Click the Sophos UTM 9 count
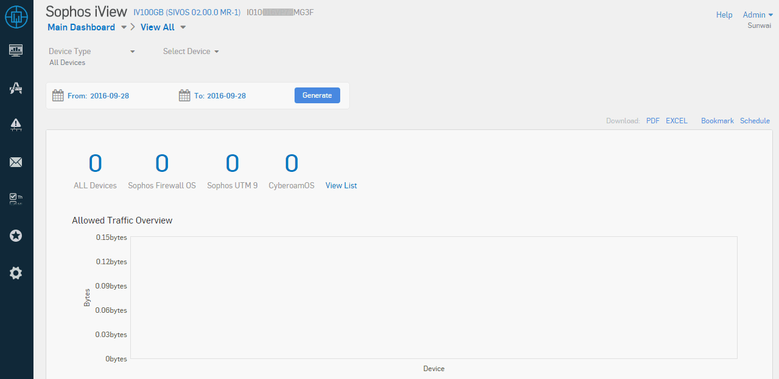This screenshot has width=779, height=379. (232, 163)
